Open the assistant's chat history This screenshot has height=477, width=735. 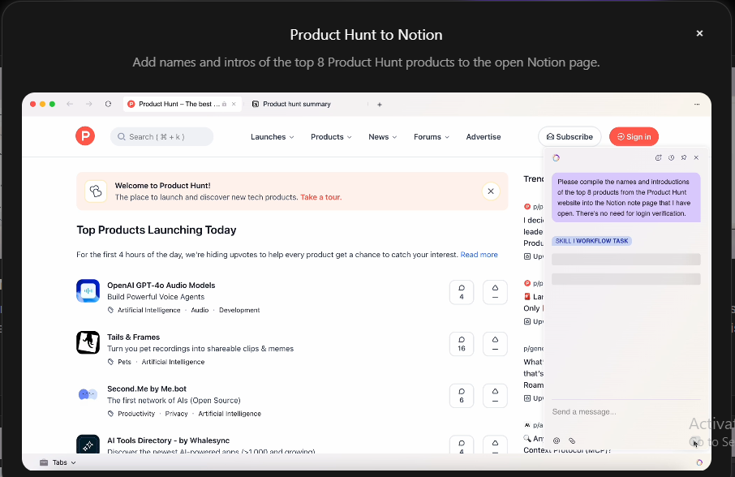pyautogui.click(x=670, y=157)
